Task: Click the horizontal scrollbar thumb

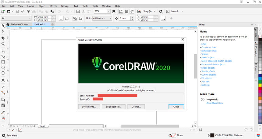Action: pyautogui.click(x=150, y=126)
